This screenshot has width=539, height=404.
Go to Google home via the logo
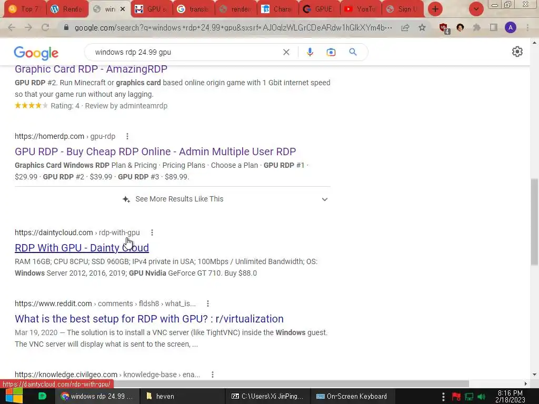[x=36, y=53]
